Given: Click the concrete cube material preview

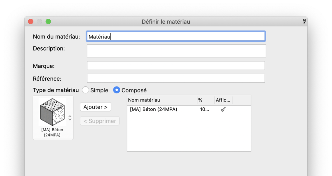Looking at the screenshot, I should 52,111.
